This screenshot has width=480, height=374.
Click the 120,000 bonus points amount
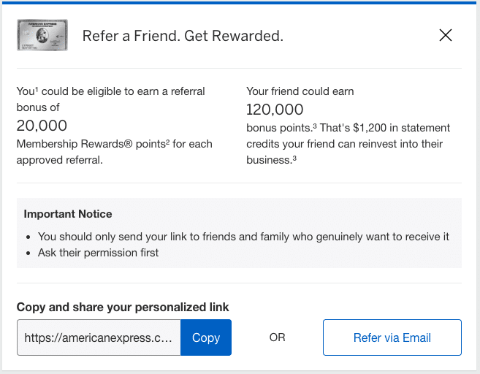(x=275, y=110)
